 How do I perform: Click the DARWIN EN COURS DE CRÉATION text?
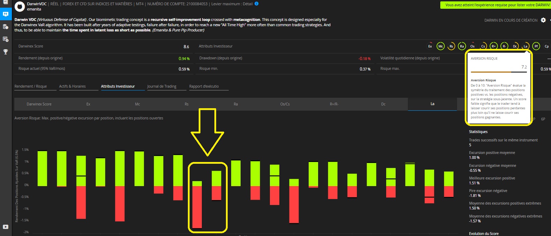click(511, 20)
